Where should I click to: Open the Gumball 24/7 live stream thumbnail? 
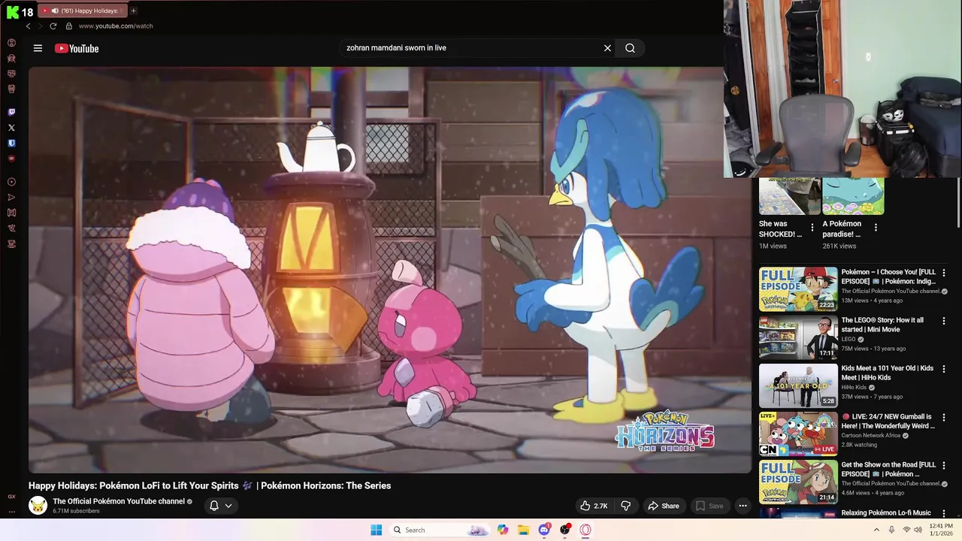[x=798, y=434]
